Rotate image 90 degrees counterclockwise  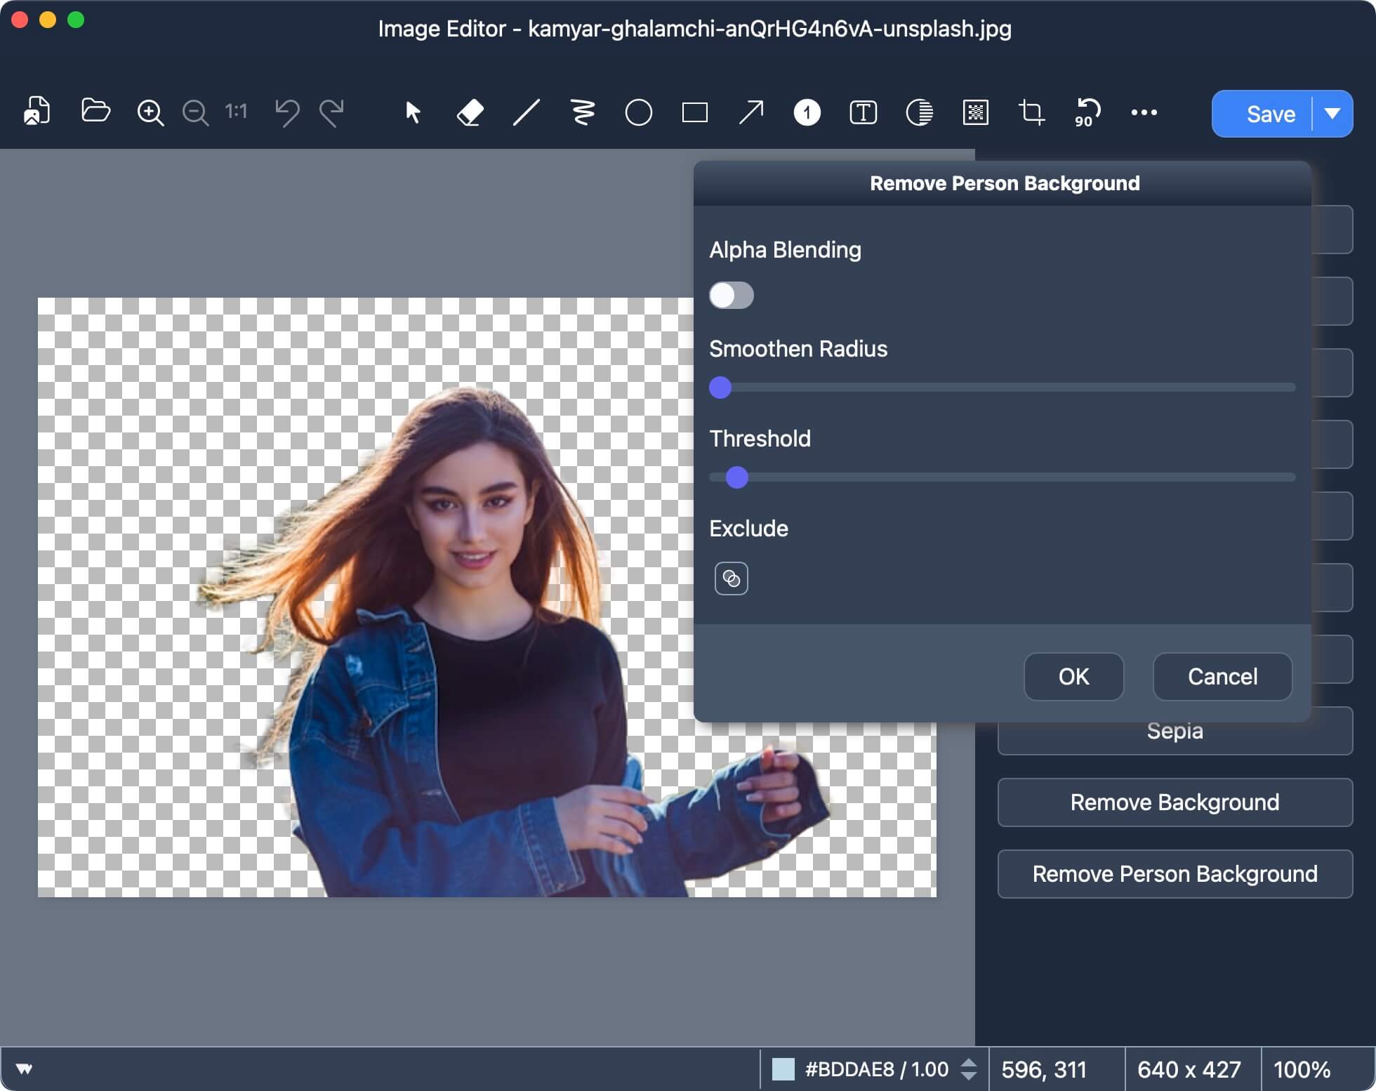click(x=1086, y=112)
